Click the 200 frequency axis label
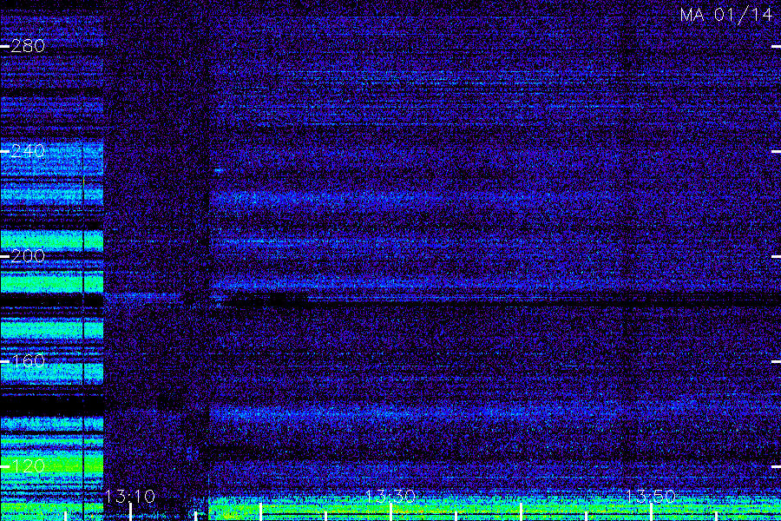 tap(28, 256)
